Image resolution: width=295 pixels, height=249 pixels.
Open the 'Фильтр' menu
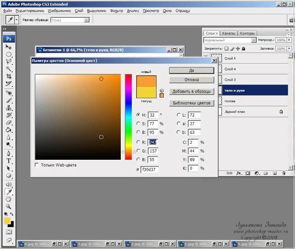117,11
